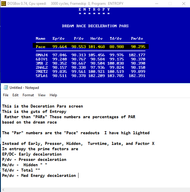Click Pace value 101.468
The width and height of the screenshot is (190, 192).
pos(96,47)
